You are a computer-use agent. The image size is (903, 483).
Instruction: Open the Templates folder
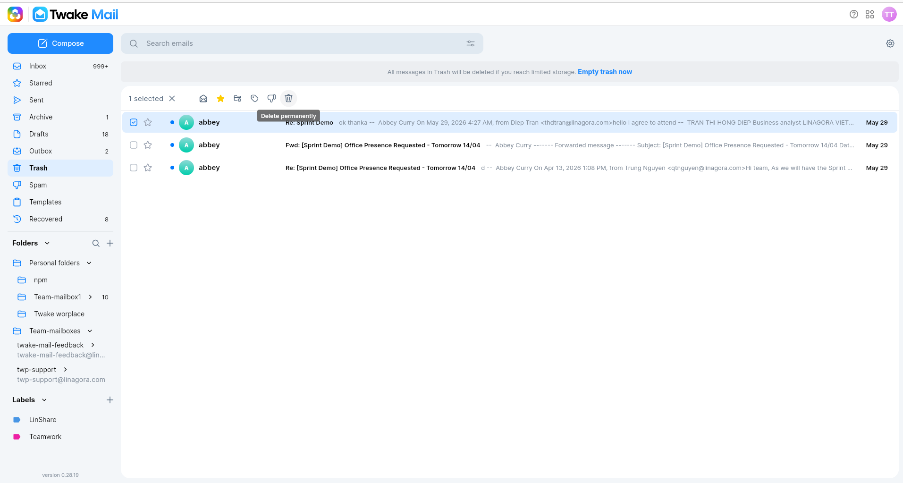tap(60, 202)
